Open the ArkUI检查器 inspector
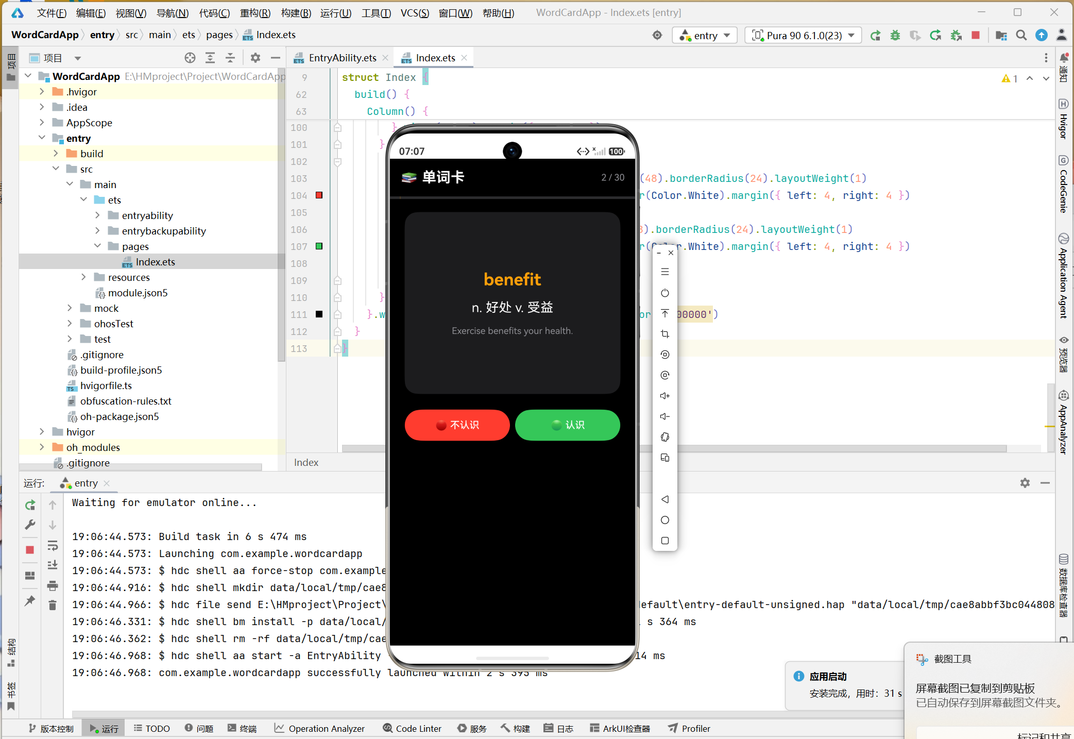 tap(620, 728)
